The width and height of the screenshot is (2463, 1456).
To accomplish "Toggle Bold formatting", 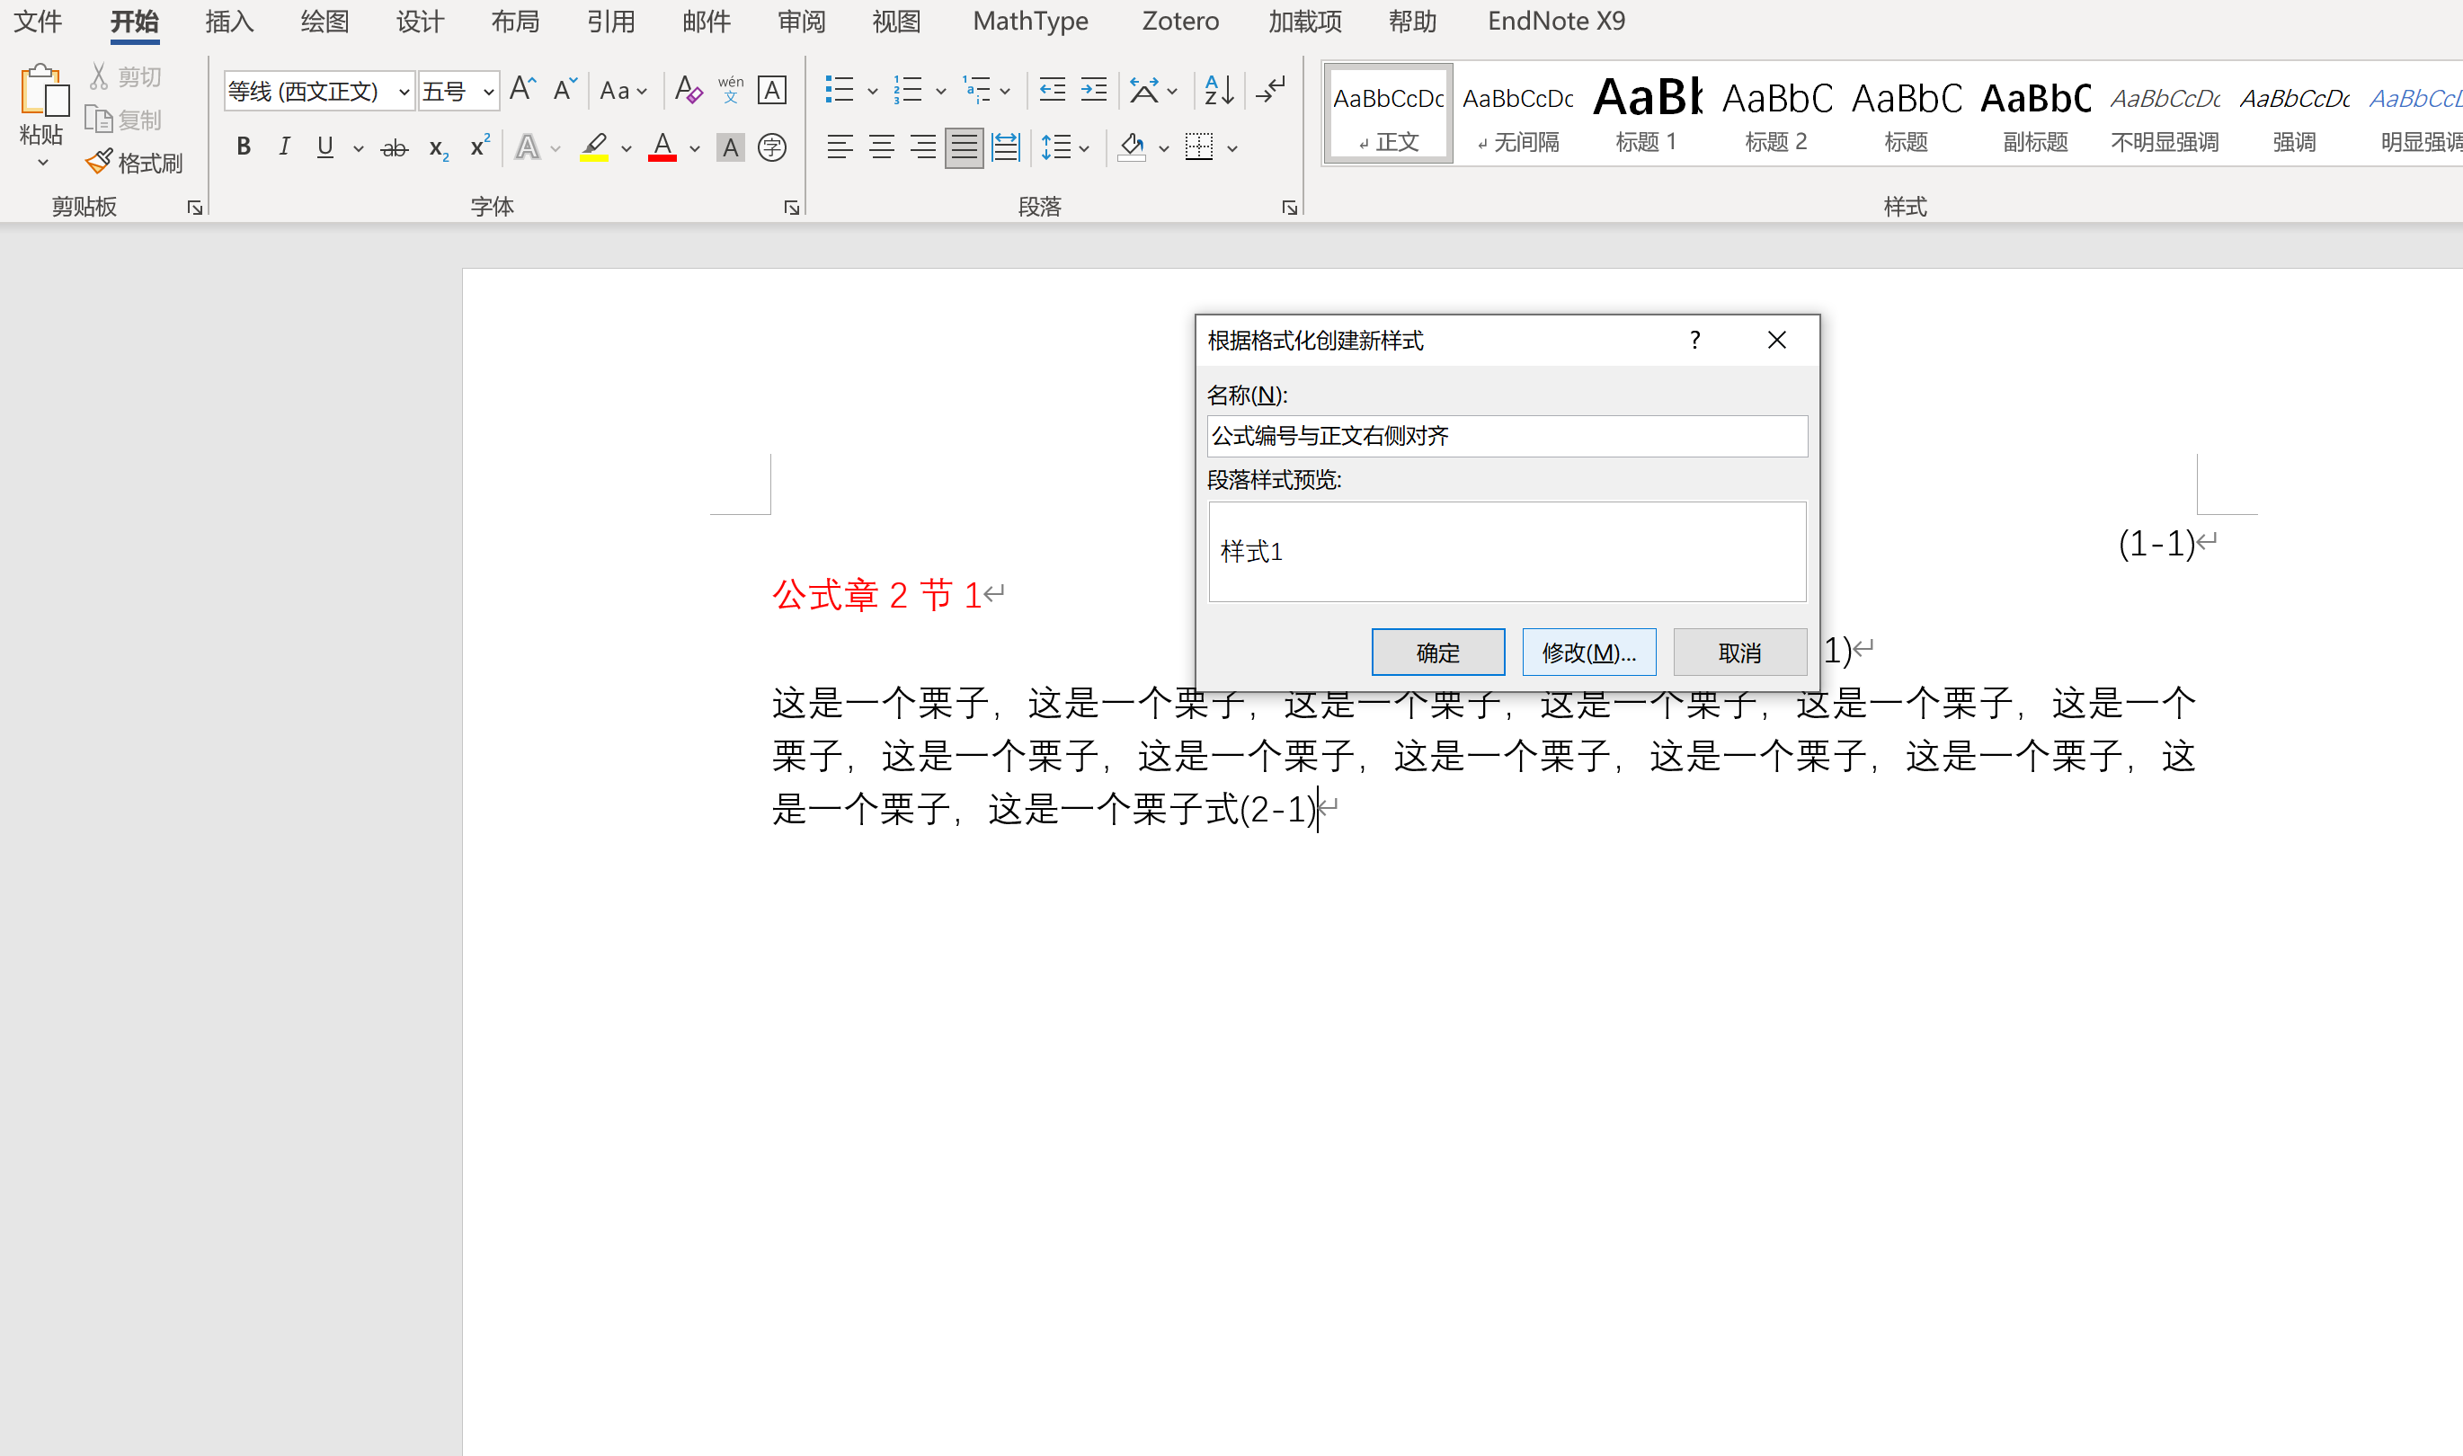I will tap(244, 147).
